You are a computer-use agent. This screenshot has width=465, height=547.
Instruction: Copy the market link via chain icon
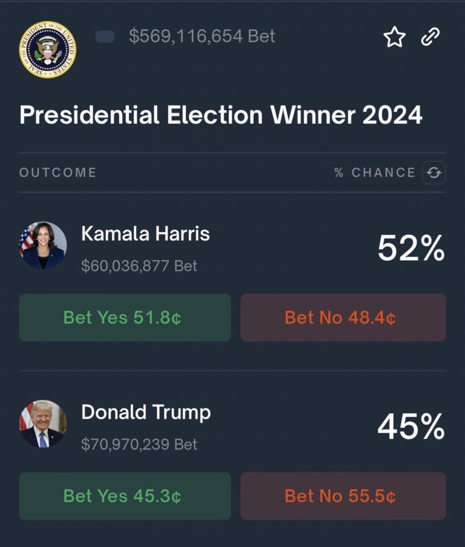point(430,38)
